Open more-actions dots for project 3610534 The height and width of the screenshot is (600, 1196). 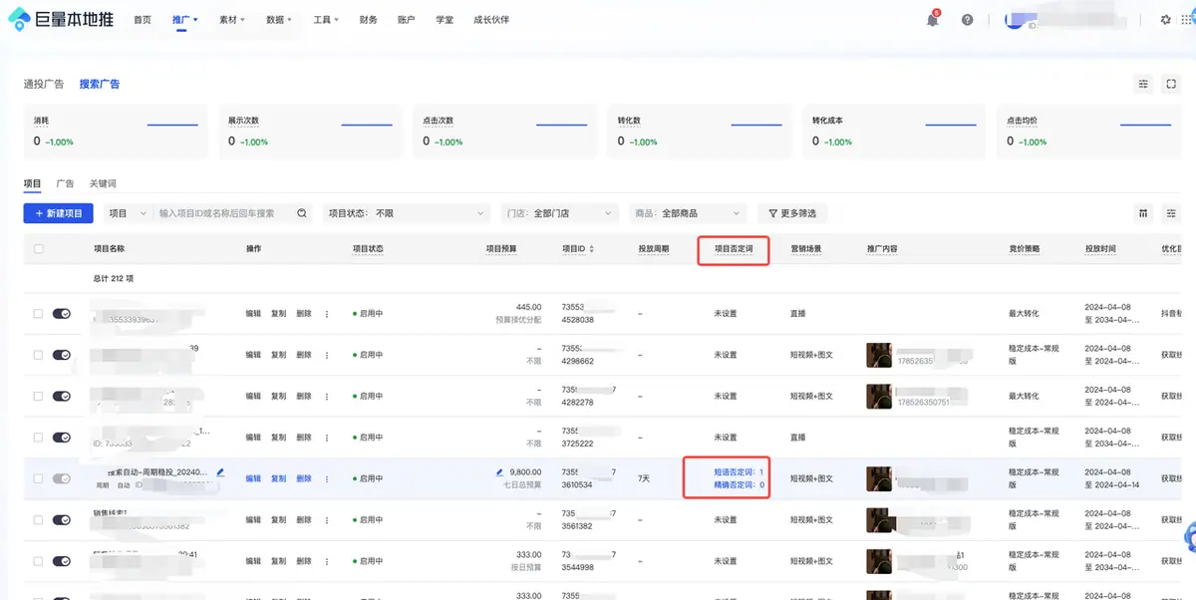326,478
